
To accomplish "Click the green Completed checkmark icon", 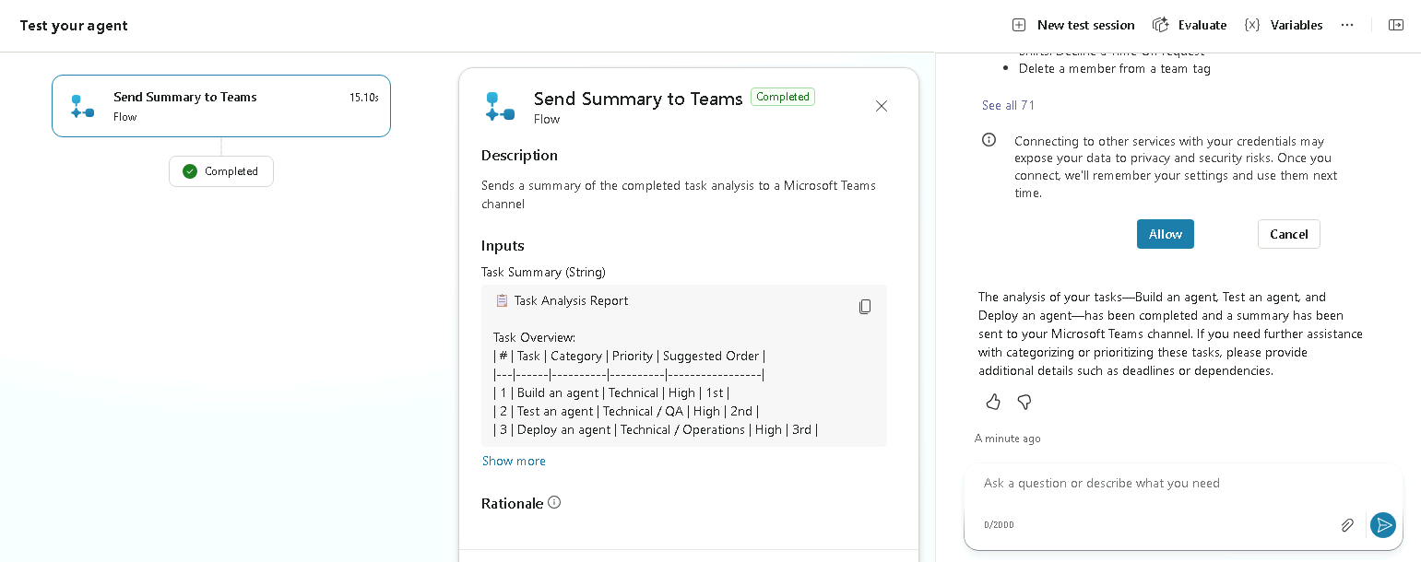I will click(x=190, y=171).
